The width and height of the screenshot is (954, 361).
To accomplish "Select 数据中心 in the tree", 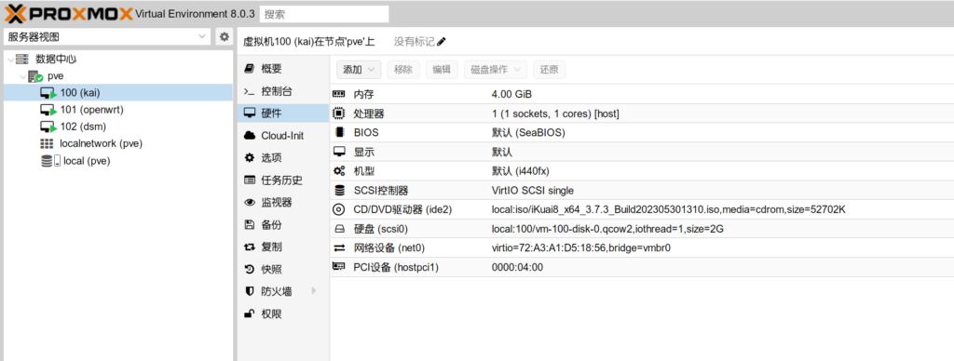I will pos(55,60).
